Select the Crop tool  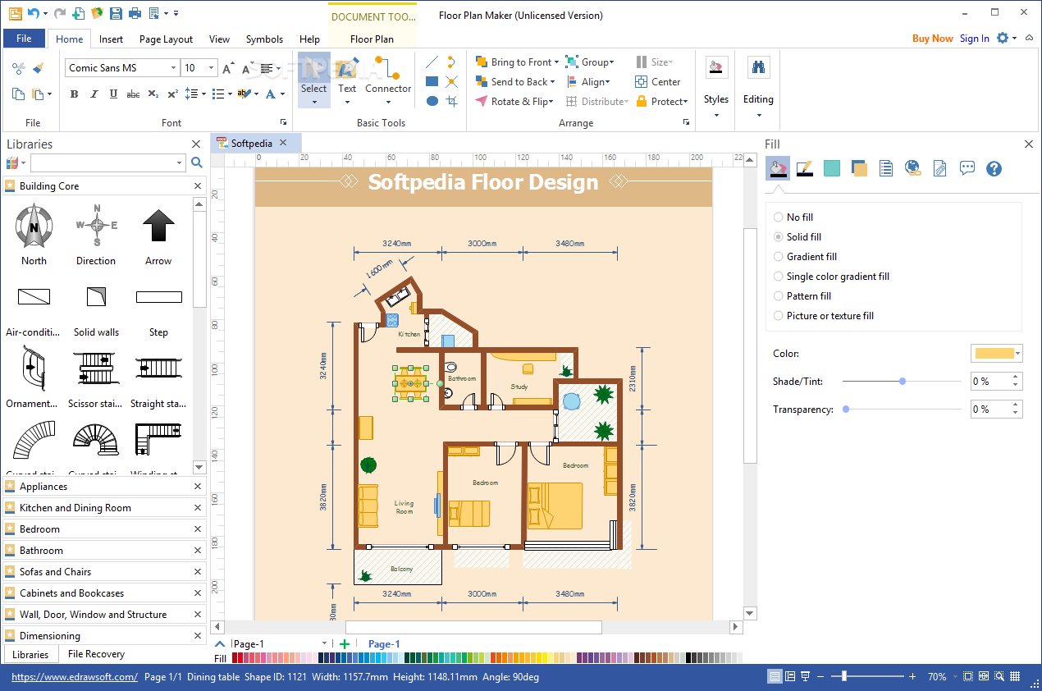point(451,101)
